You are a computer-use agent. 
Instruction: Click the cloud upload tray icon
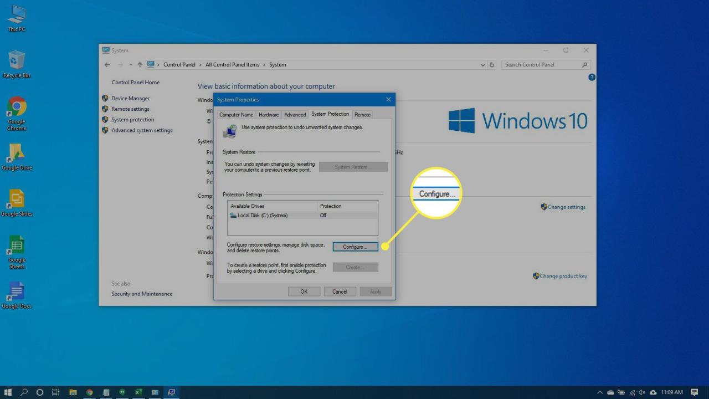pyautogui.click(x=653, y=392)
